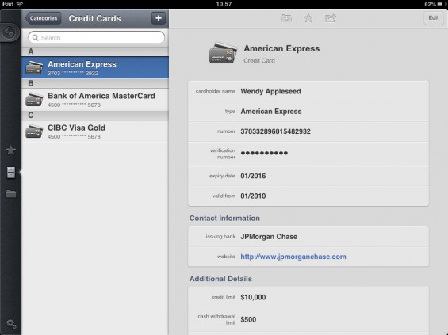Mark American Express as favorite with star
Screen dimensions: 448x335
point(308,18)
